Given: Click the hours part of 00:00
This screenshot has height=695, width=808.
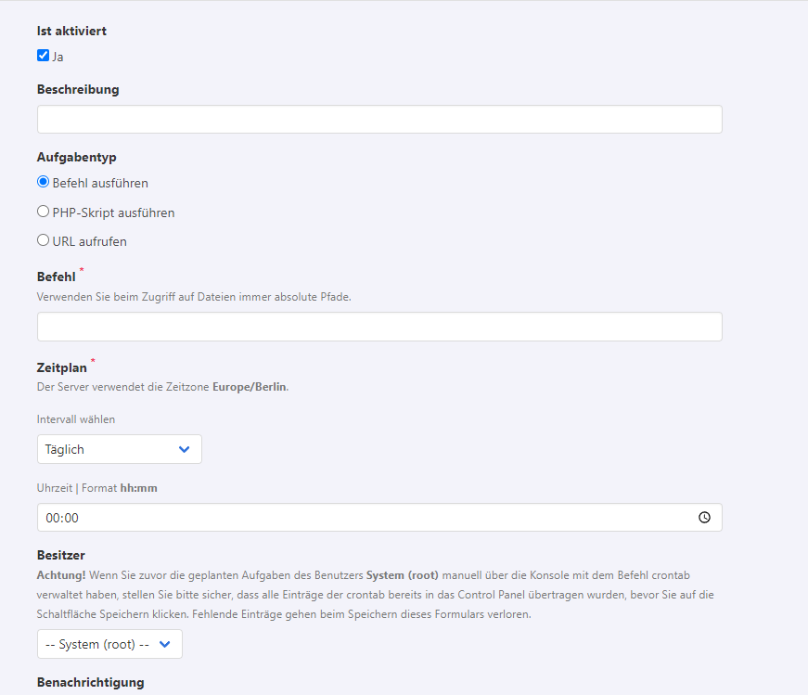Looking at the screenshot, I should [x=52, y=518].
